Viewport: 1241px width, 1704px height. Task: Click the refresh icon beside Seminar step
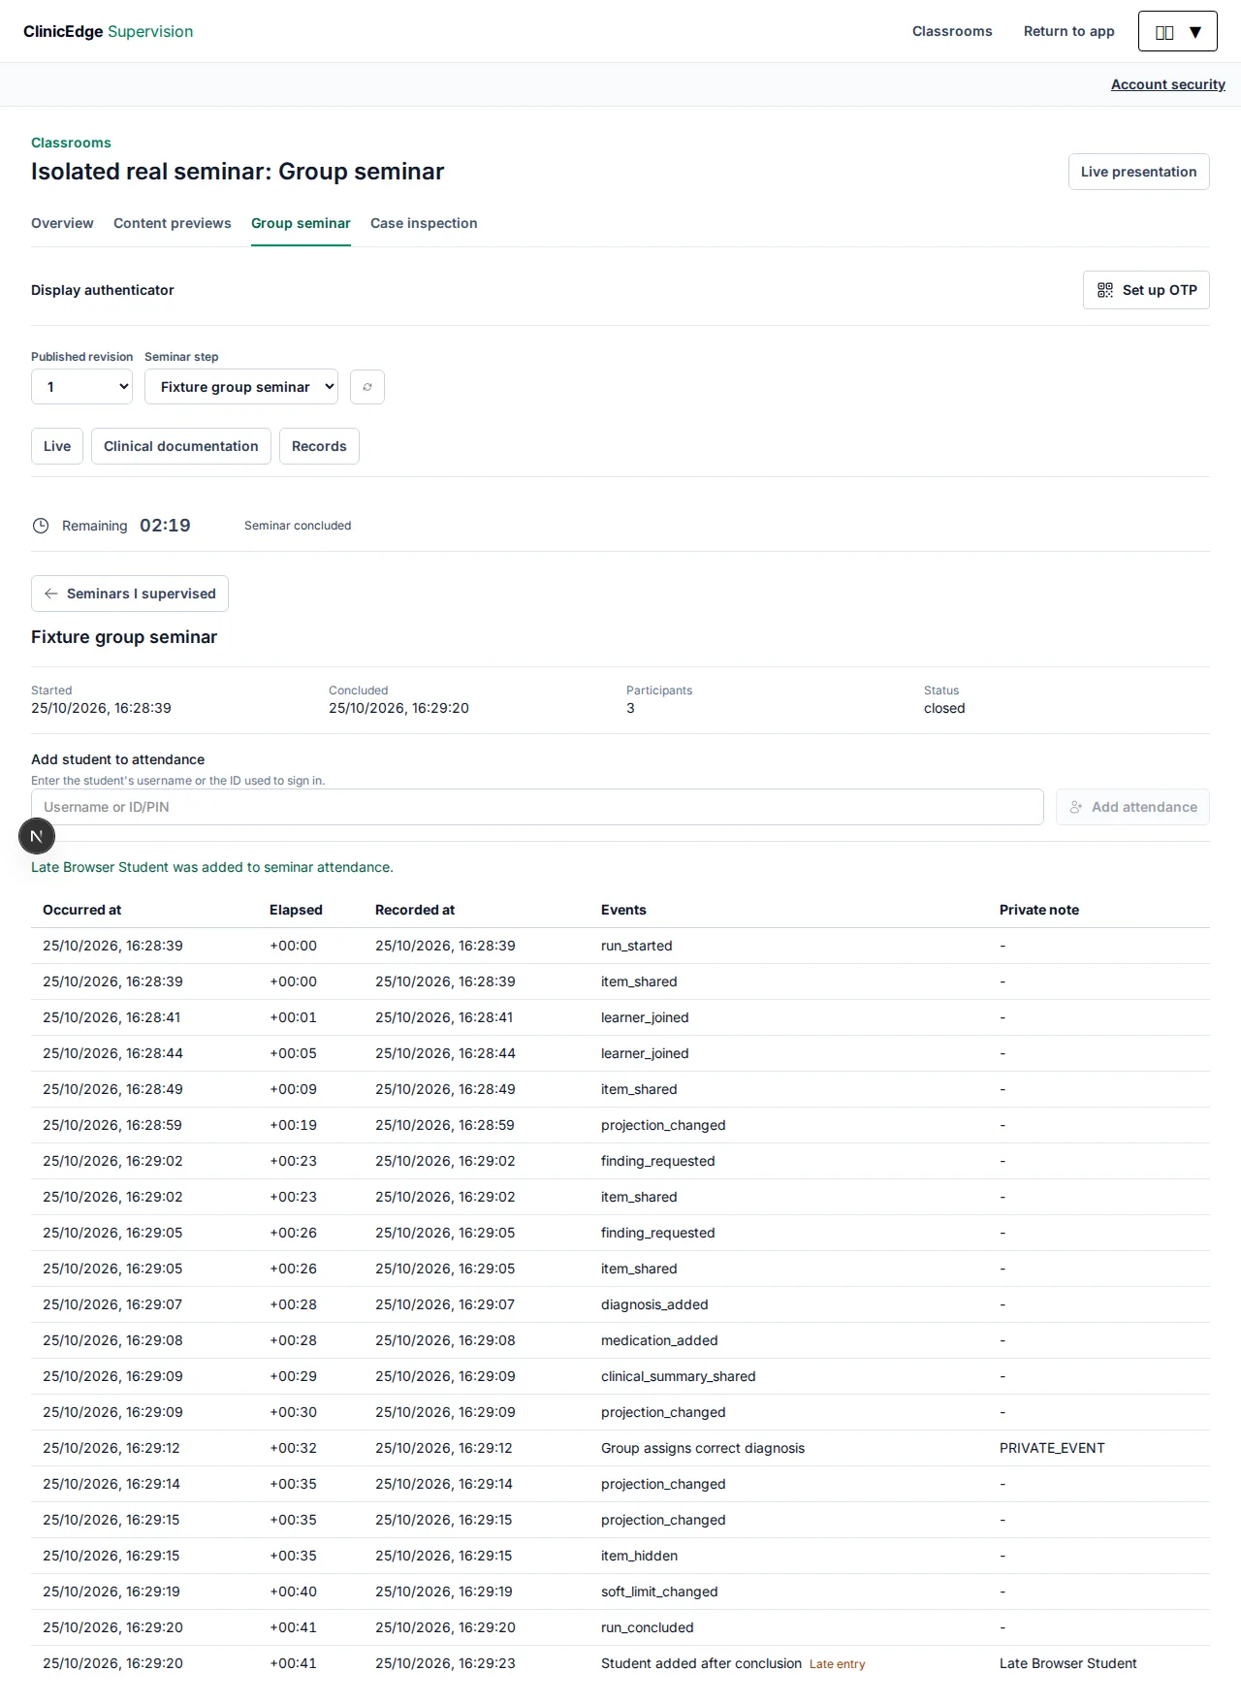coord(367,387)
